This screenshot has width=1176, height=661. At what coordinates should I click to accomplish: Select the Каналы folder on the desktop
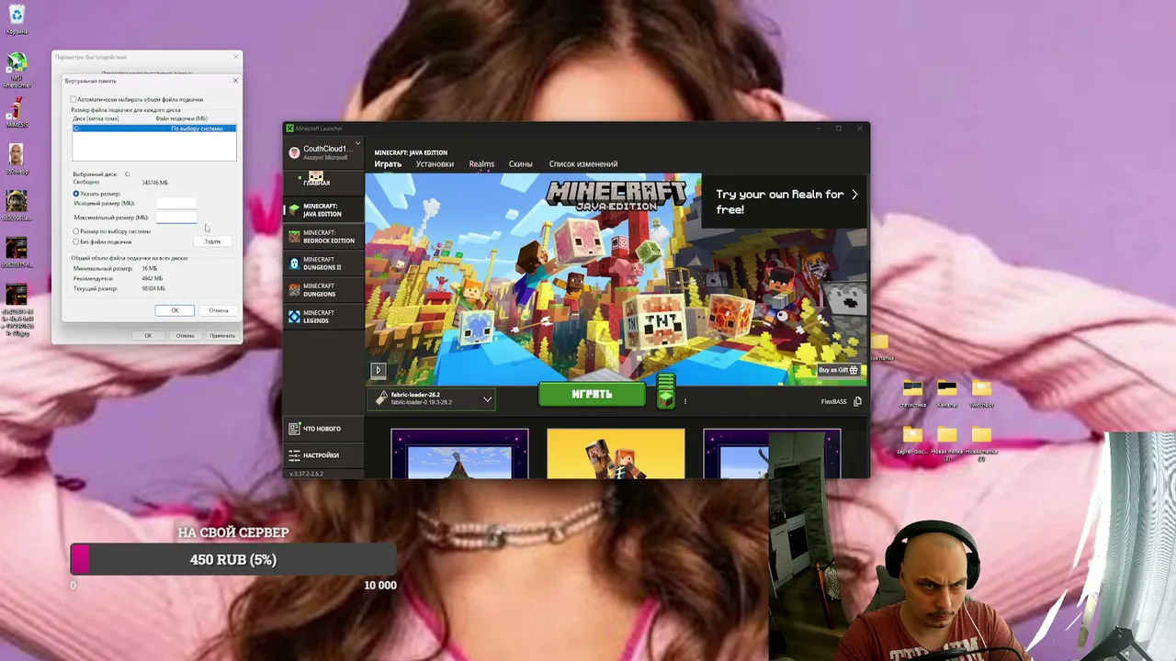947,393
